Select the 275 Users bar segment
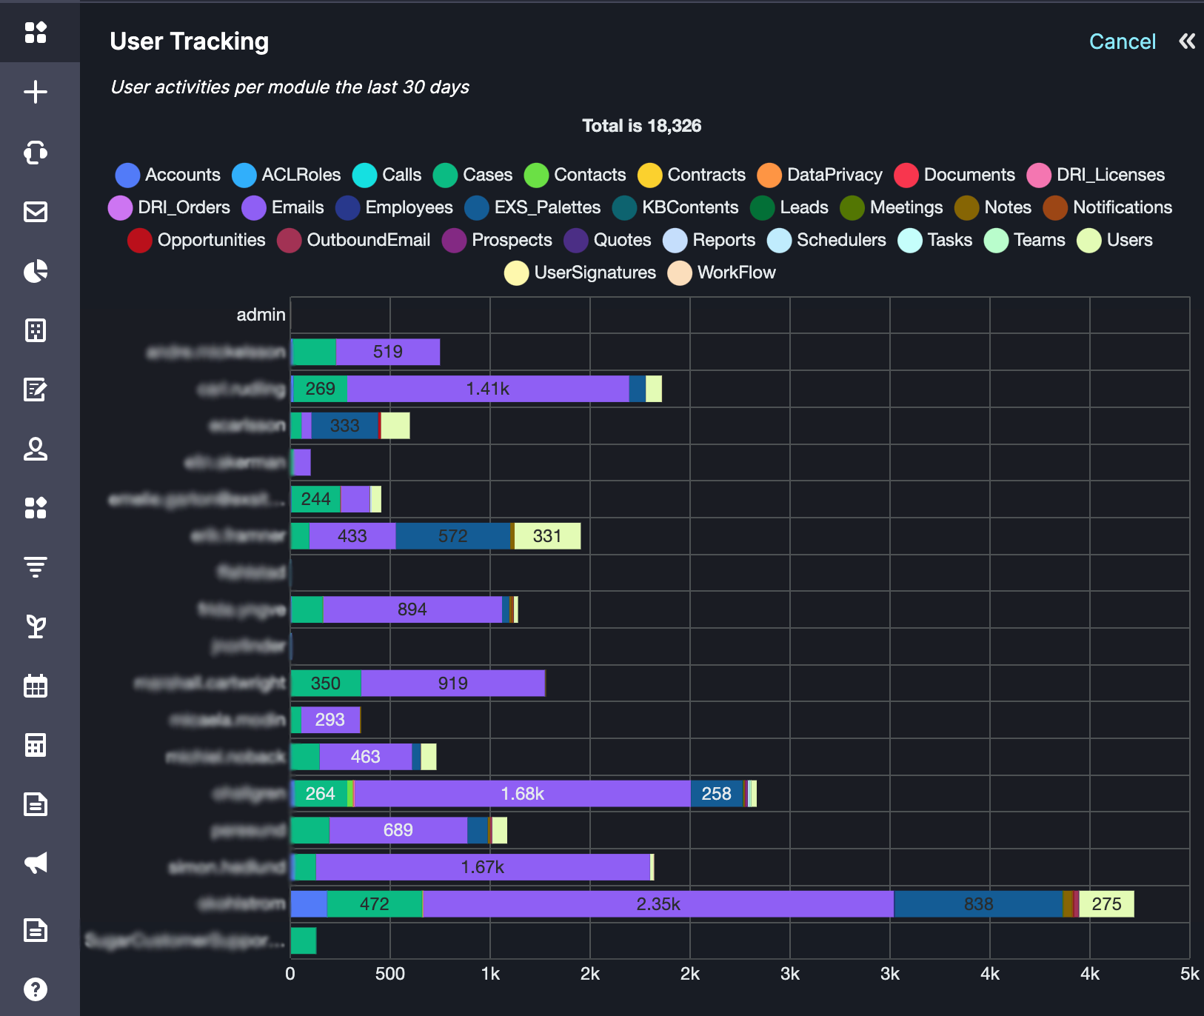The height and width of the screenshot is (1016, 1204). 1106,904
